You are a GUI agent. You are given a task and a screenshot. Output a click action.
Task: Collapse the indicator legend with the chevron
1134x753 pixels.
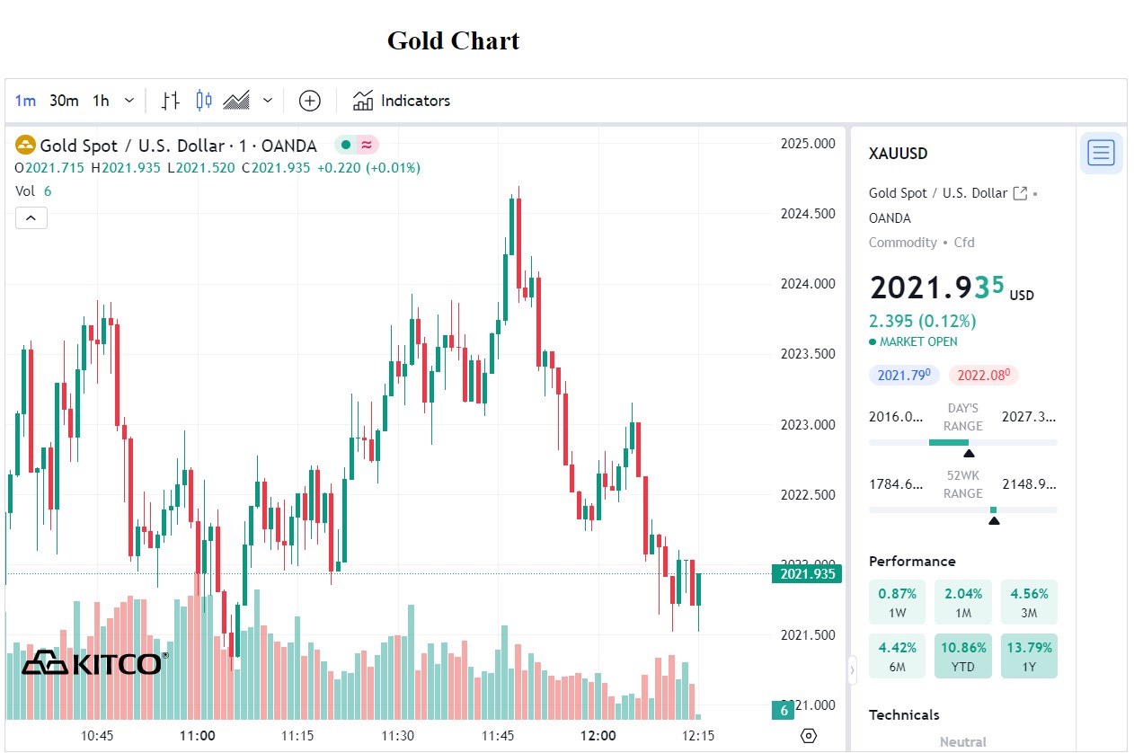(x=31, y=217)
